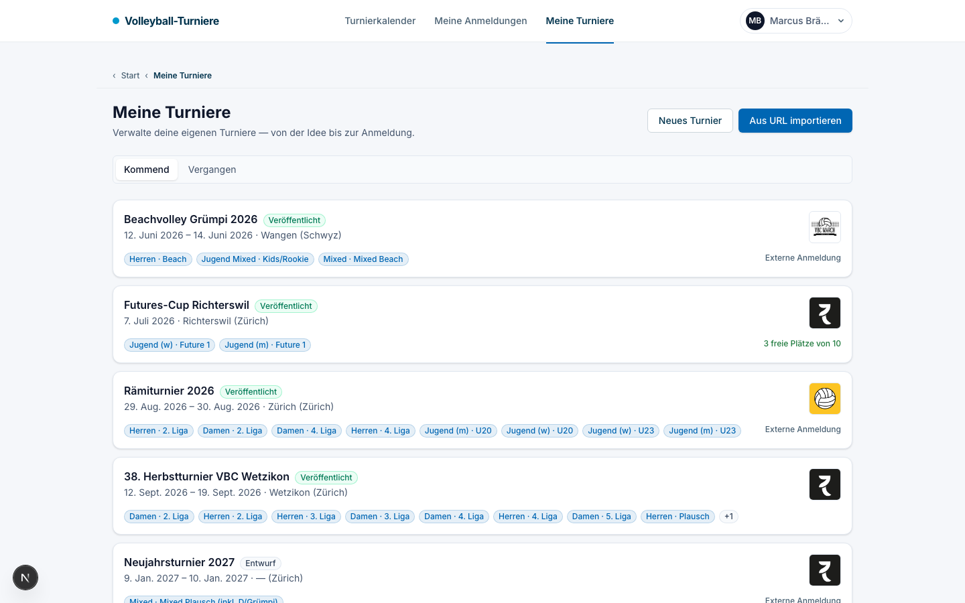Open the Next.js dev tools badge
965x603 pixels.
coord(25,578)
